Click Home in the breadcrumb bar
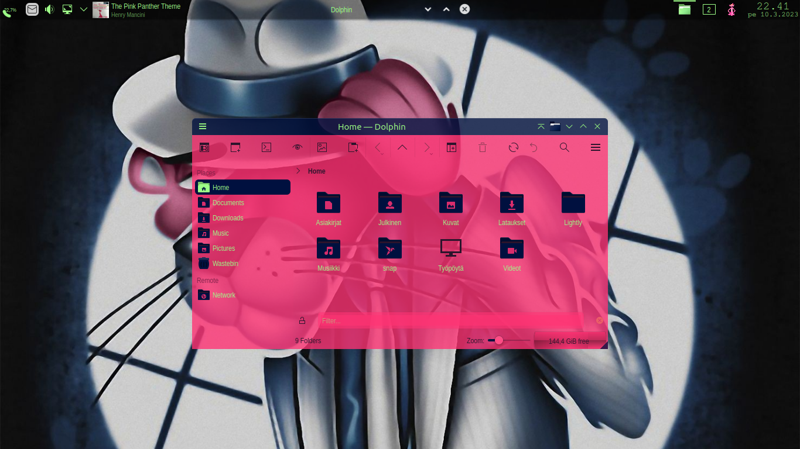The image size is (800, 449). (316, 171)
